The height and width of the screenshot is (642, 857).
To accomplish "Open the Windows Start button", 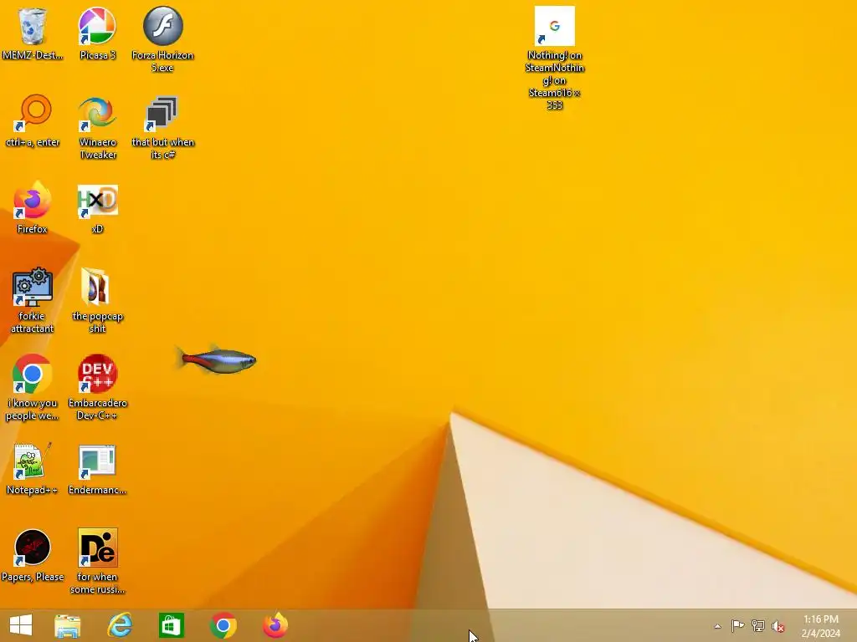I will [21, 625].
